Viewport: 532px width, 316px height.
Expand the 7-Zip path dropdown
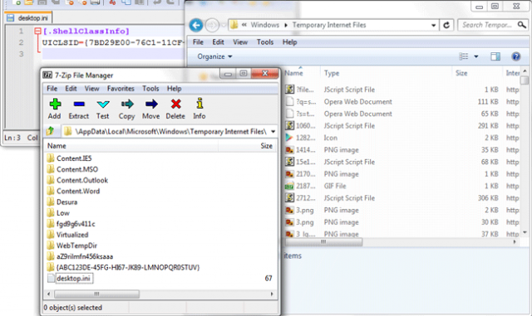click(x=273, y=131)
